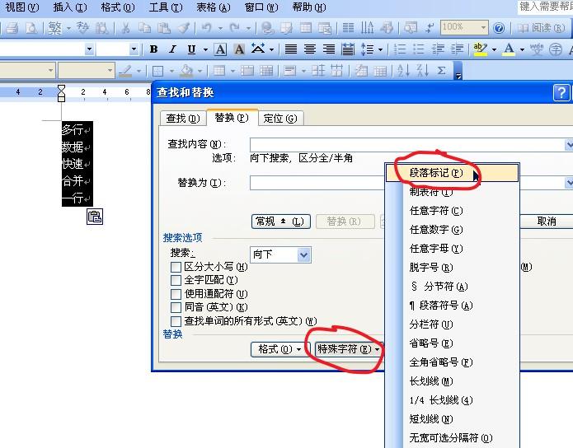This screenshot has width=573, height=448.
Task: Toggle 区分大小写 checkbox
Action: tap(176, 267)
